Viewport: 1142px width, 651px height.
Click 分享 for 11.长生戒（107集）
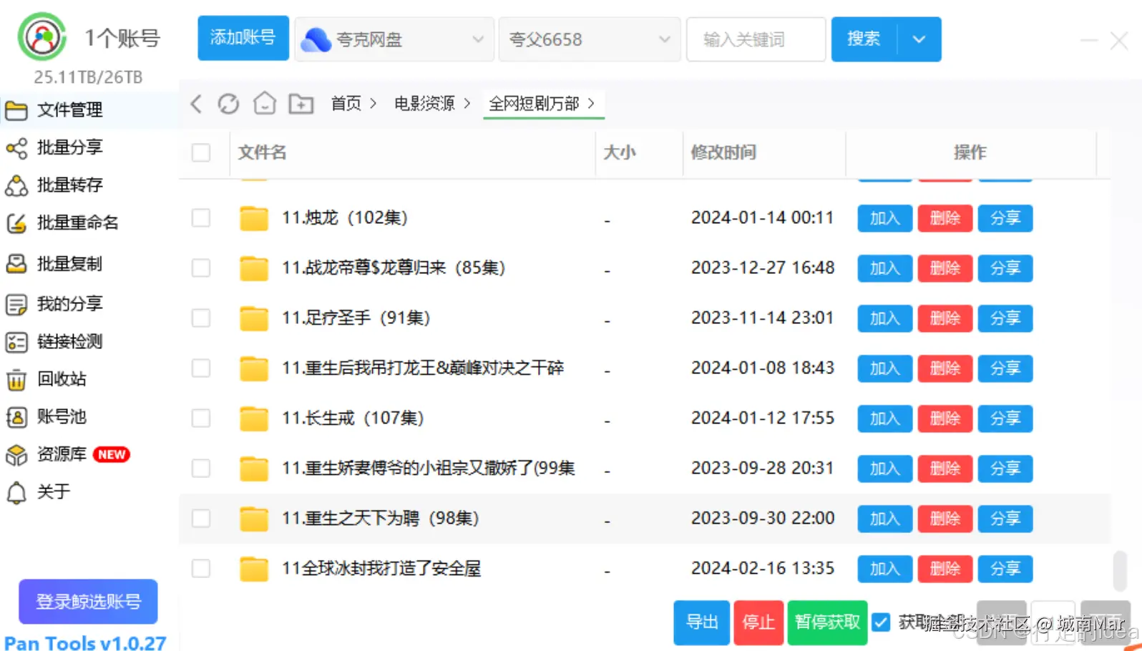click(1005, 418)
